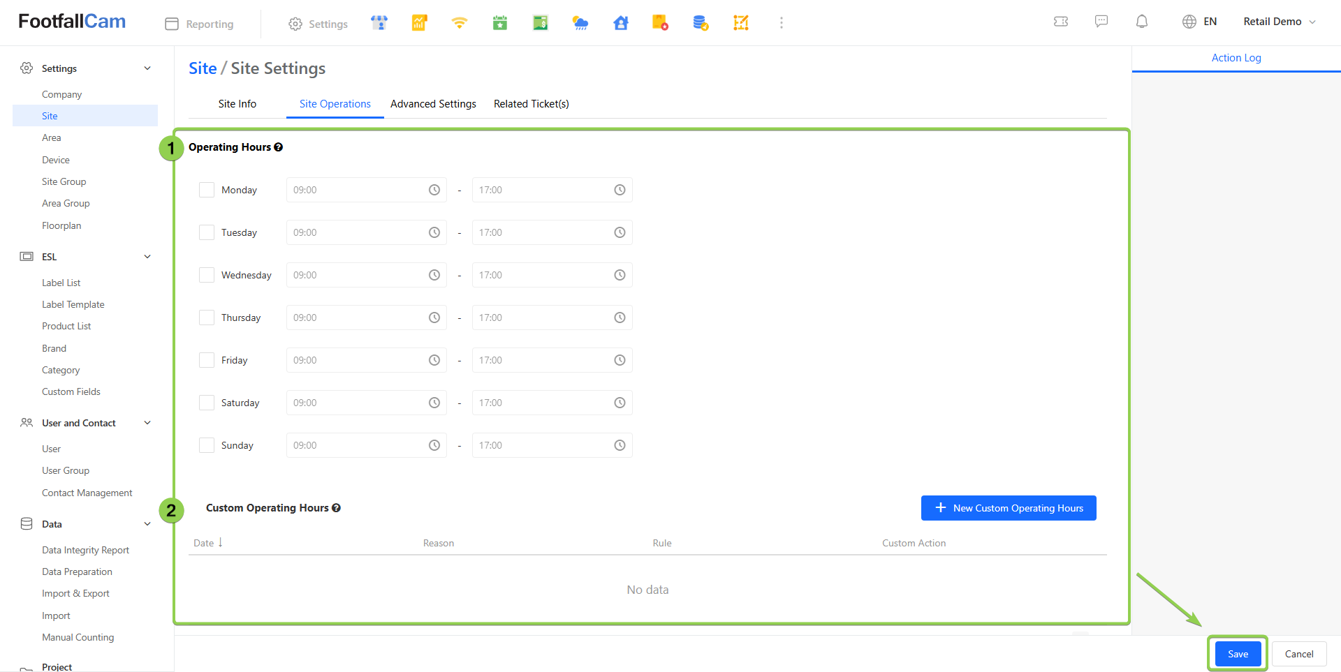Click the weather cloud icon in top bar
The height and width of the screenshot is (672, 1341).
pyautogui.click(x=580, y=23)
